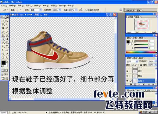Open the 文件浏览器 palette well tab
Viewport: 158px width, 114px height.
[x=130, y=10]
